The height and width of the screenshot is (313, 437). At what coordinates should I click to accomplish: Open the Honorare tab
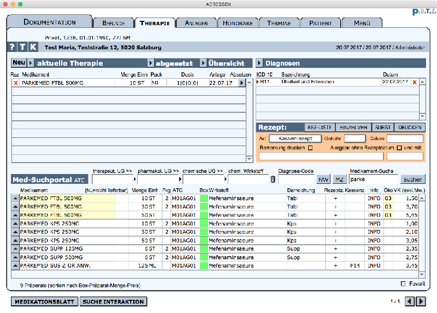point(238,23)
